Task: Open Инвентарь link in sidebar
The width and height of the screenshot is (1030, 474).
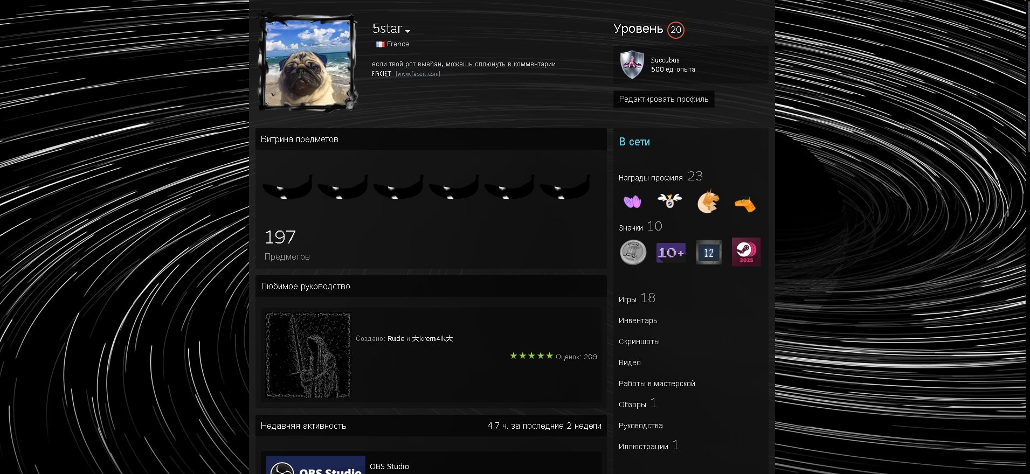Action: click(x=638, y=320)
